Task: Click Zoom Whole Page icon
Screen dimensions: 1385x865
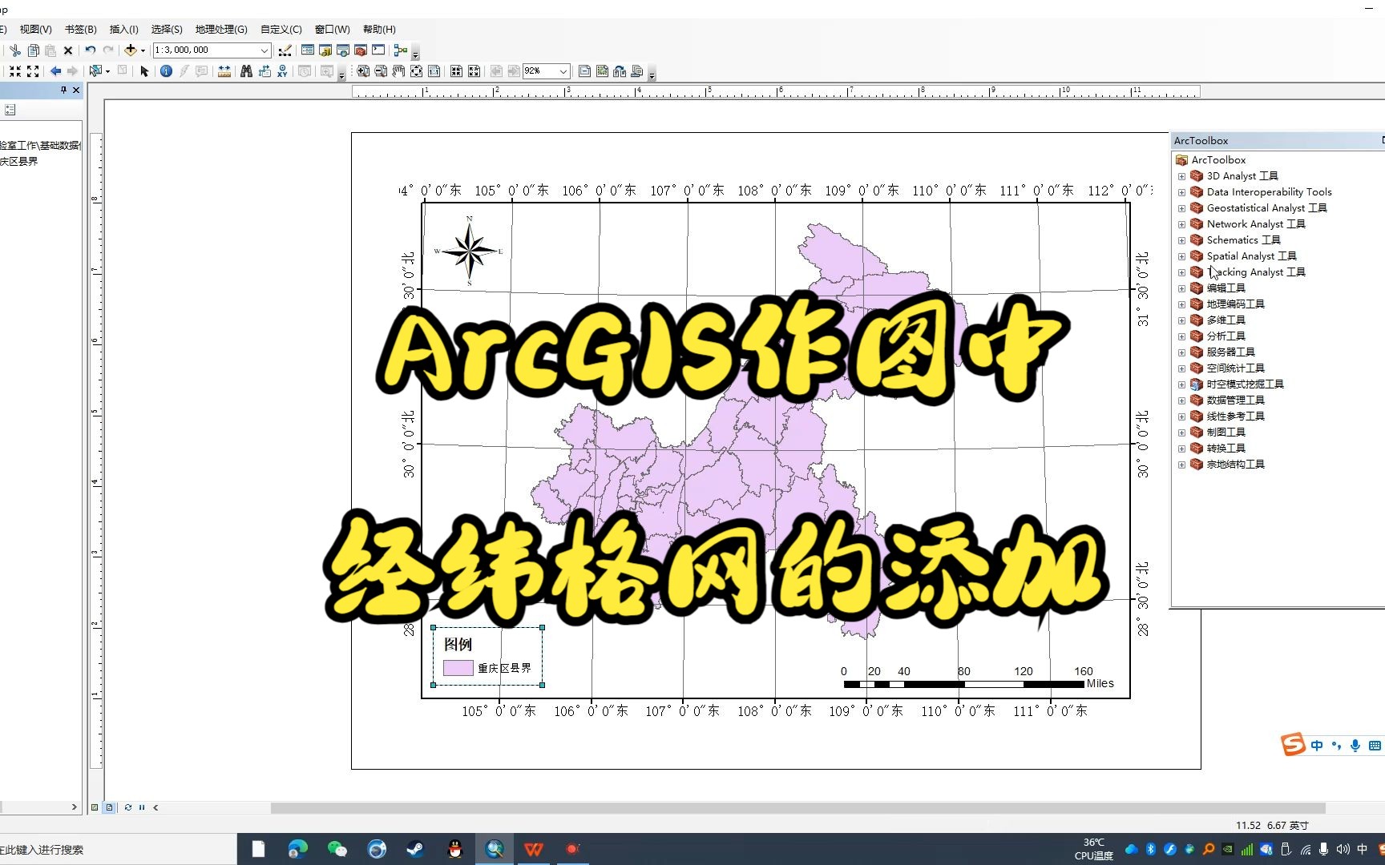Action: click(x=416, y=71)
